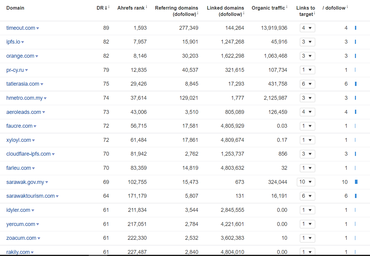Sort by the Links to target header
The image size is (370, 256).
coord(306,11)
